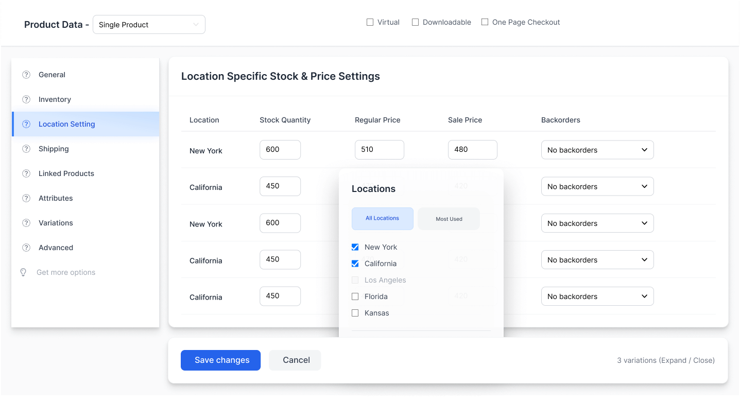Uncheck the California location checkbox
The height and width of the screenshot is (403, 740).
[x=355, y=264]
